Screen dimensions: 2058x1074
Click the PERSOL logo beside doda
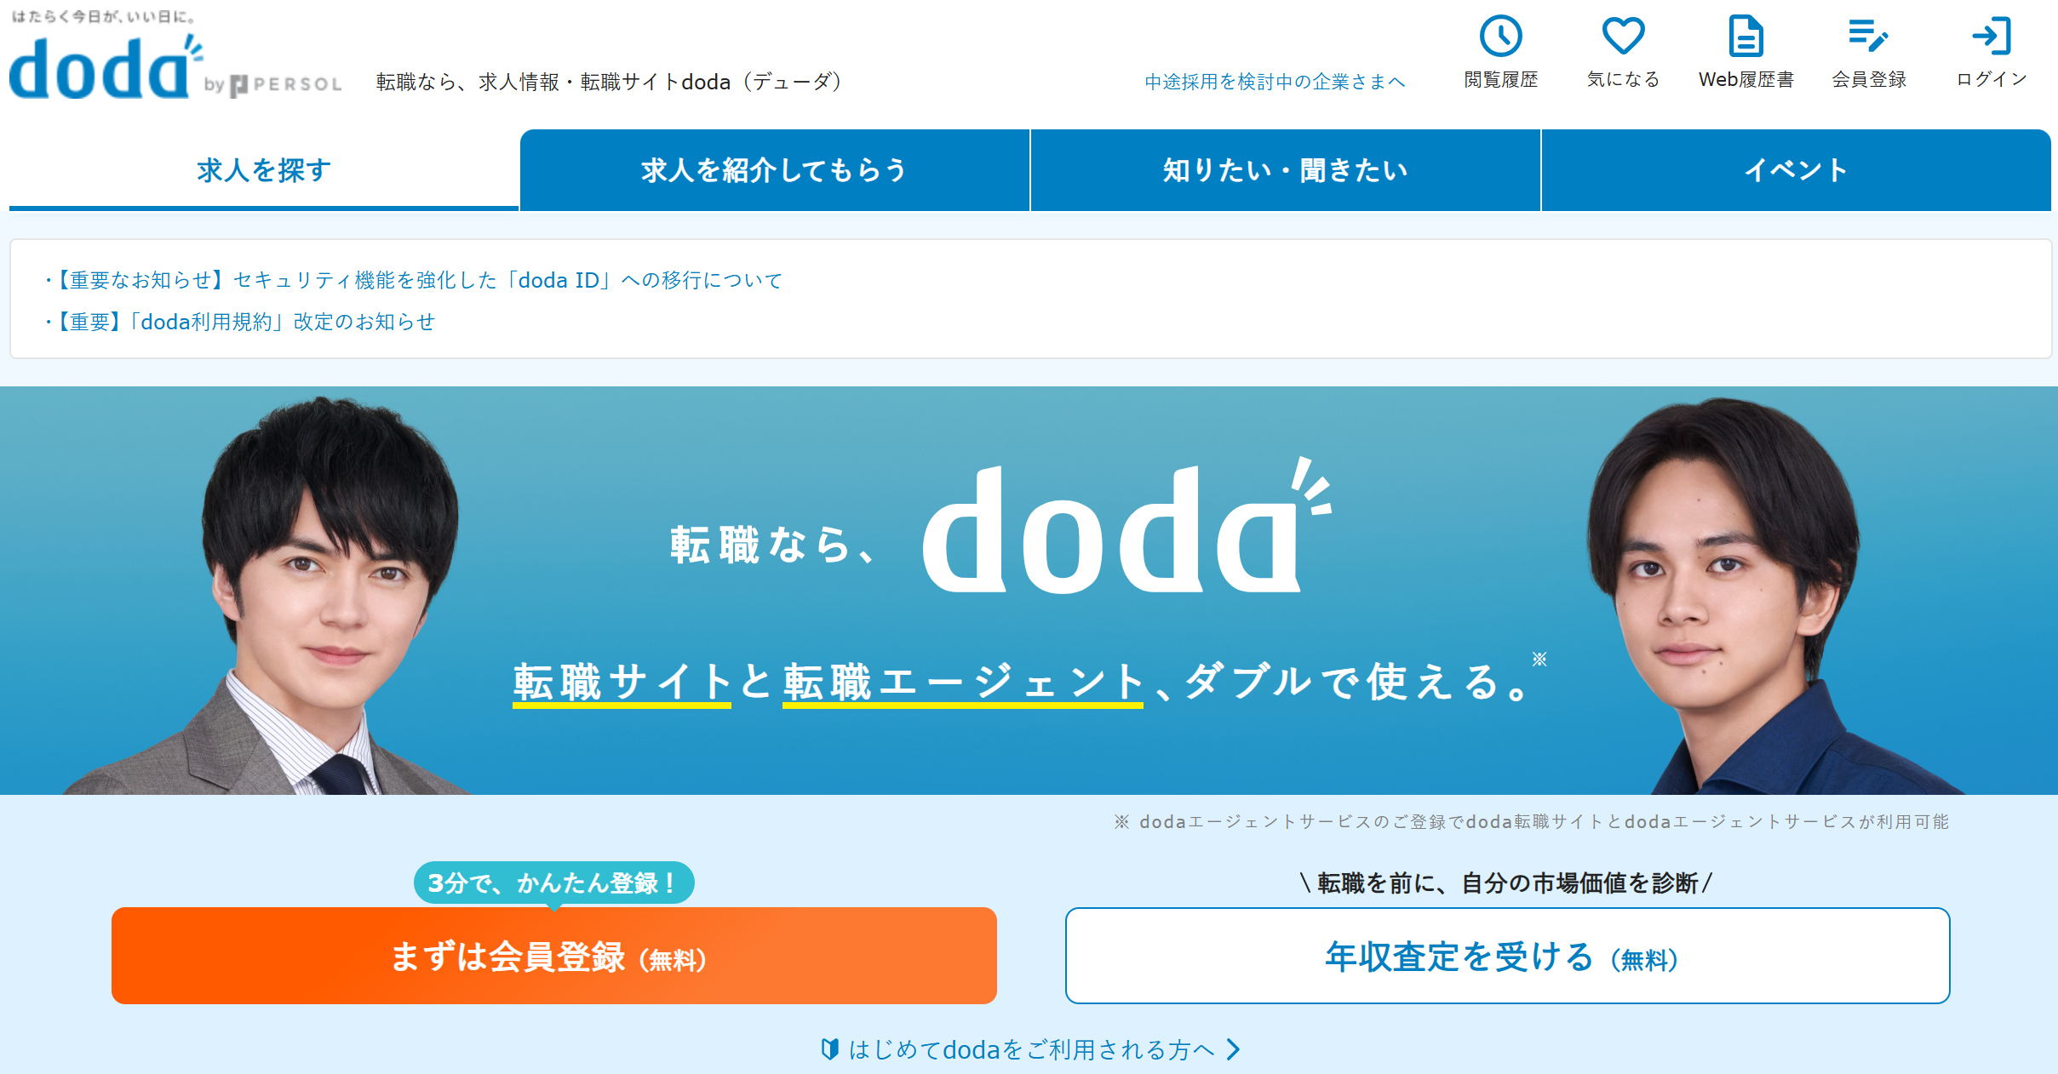tap(285, 84)
